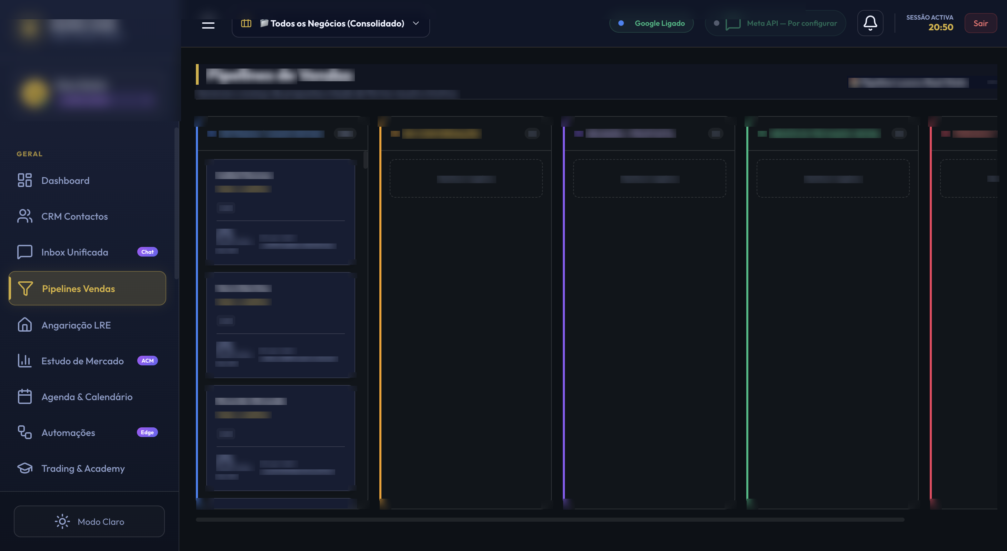Click the CRM Contactos people icon
Image resolution: width=1007 pixels, height=551 pixels.
coord(24,216)
